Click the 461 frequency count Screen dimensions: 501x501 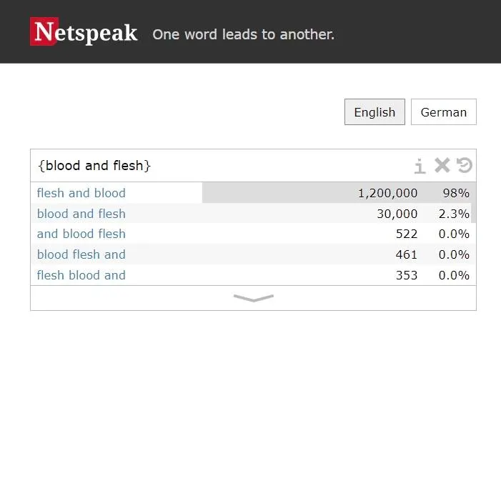[x=407, y=254]
